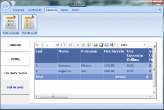This screenshot has height=110, width=164.
Task: Click the vertical scrollbar thumb
Action: pos(154,69)
